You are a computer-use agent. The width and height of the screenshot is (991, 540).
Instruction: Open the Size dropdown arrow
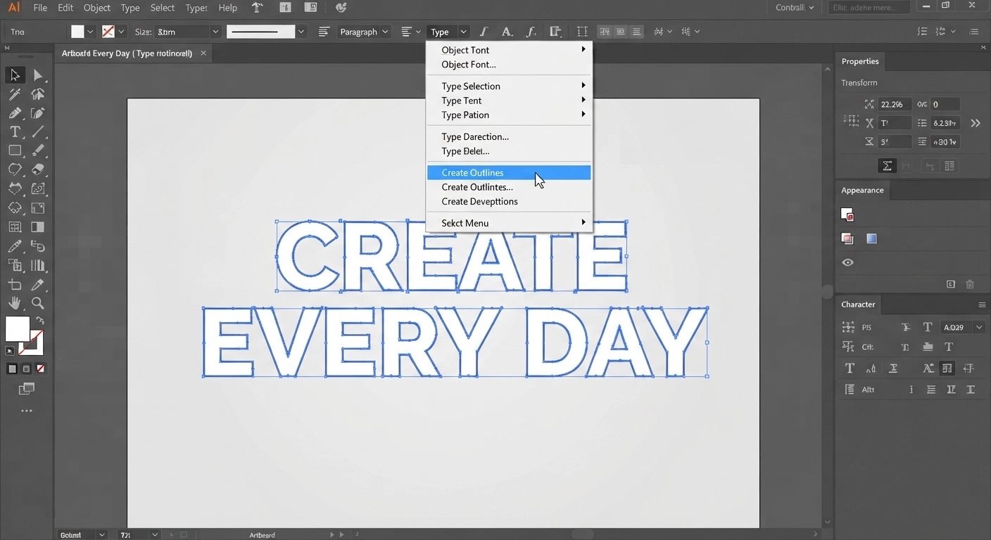click(215, 32)
